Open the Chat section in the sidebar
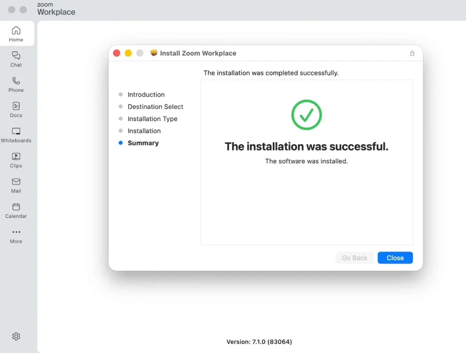The image size is (466, 353). tap(16, 60)
